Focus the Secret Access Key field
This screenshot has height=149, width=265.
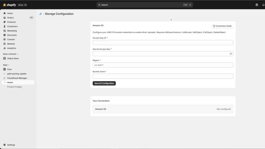(163, 54)
